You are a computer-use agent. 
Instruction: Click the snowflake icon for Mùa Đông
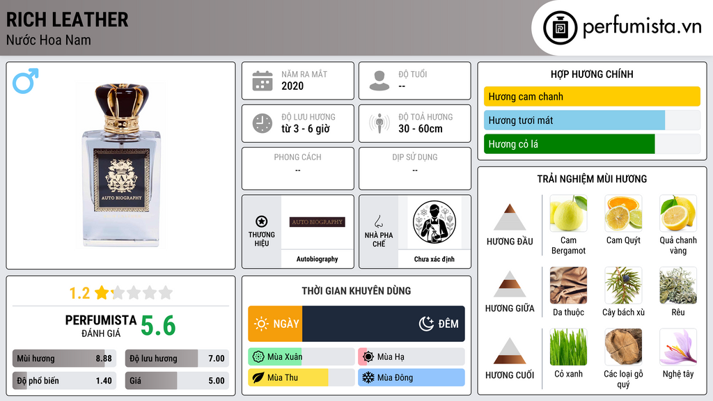[368, 378]
